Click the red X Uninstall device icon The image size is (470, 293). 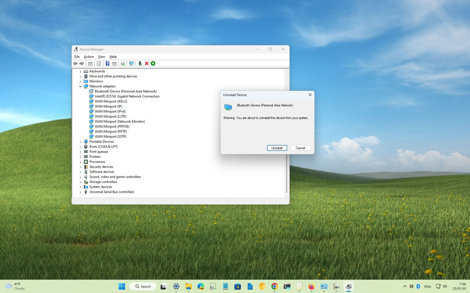[x=147, y=63]
